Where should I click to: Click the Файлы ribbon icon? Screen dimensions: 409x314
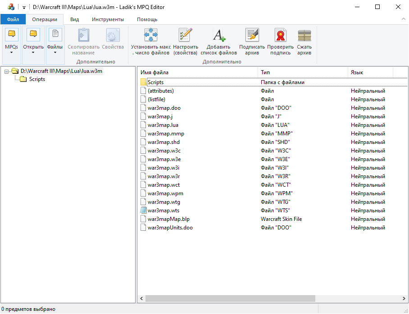coord(55,35)
